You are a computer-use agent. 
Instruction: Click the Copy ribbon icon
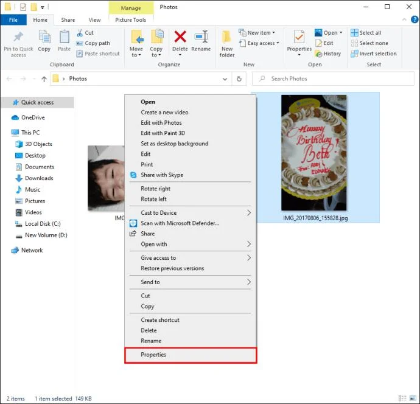tap(44, 37)
